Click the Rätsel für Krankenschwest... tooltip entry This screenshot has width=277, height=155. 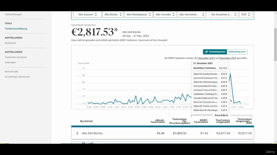[x=210, y=74]
